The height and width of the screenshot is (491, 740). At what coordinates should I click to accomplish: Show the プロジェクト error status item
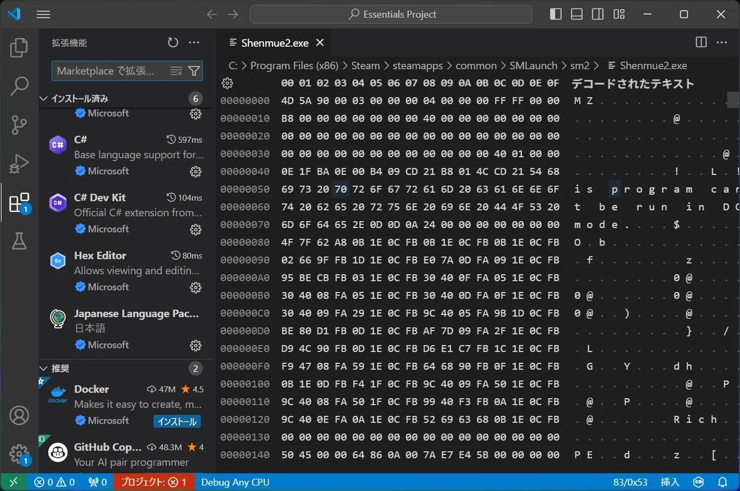154,482
